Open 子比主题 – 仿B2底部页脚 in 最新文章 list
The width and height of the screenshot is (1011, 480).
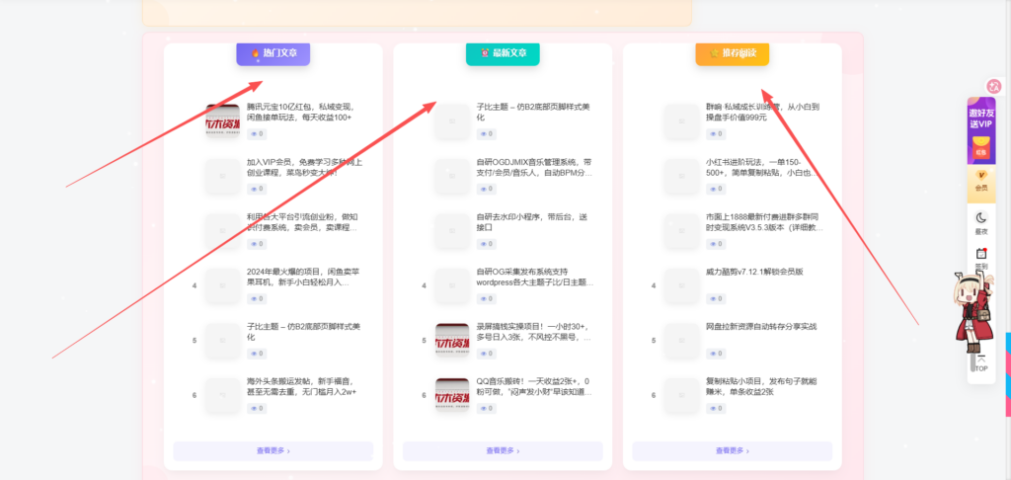point(532,113)
